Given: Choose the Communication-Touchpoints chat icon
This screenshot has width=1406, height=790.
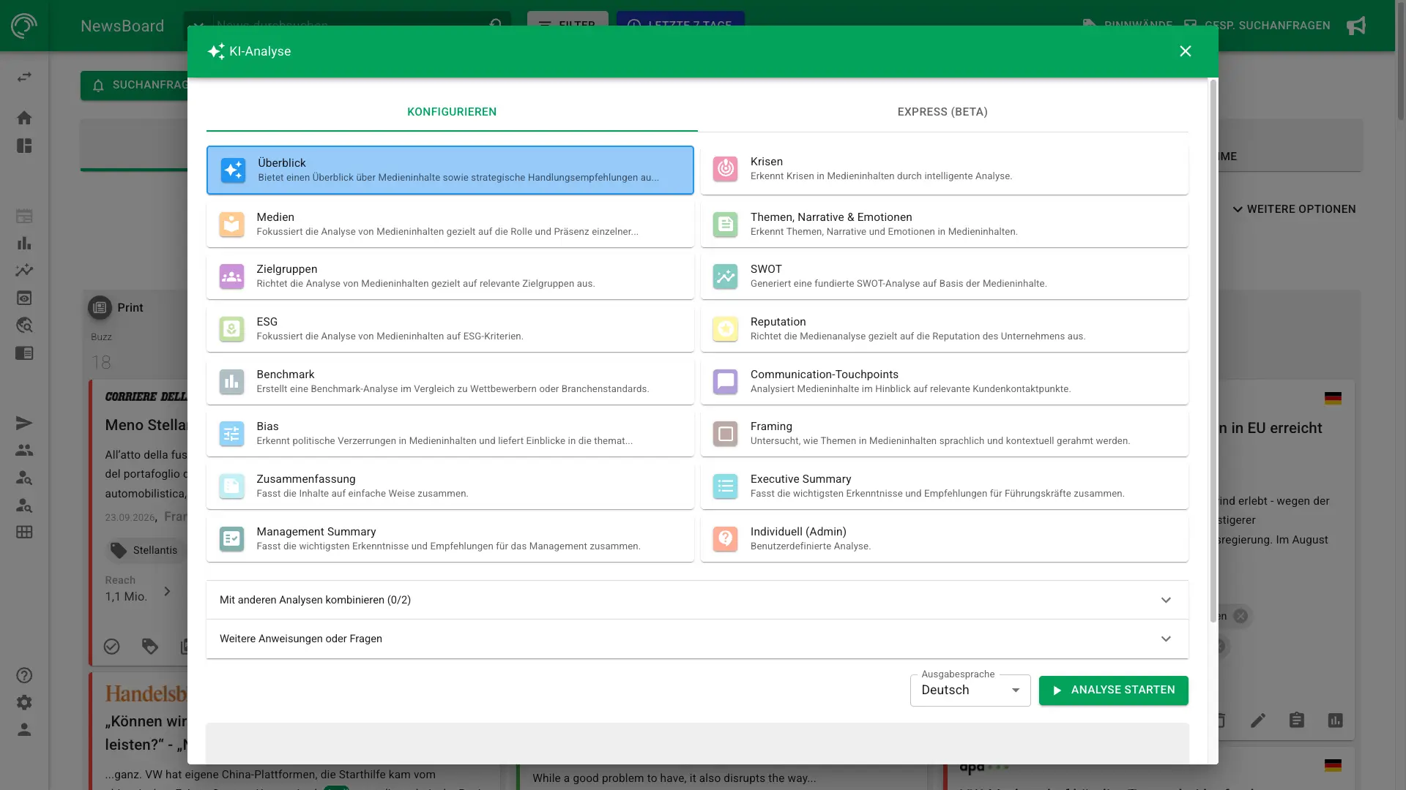Looking at the screenshot, I should click(726, 382).
